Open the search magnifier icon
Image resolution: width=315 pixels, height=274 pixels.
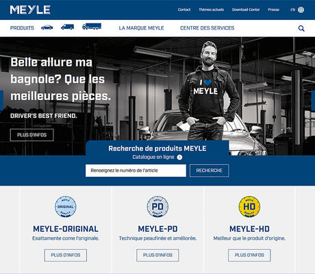(x=301, y=28)
